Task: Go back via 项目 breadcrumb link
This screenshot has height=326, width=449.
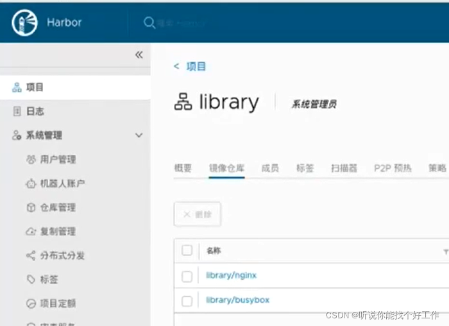Action: point(196,67)
